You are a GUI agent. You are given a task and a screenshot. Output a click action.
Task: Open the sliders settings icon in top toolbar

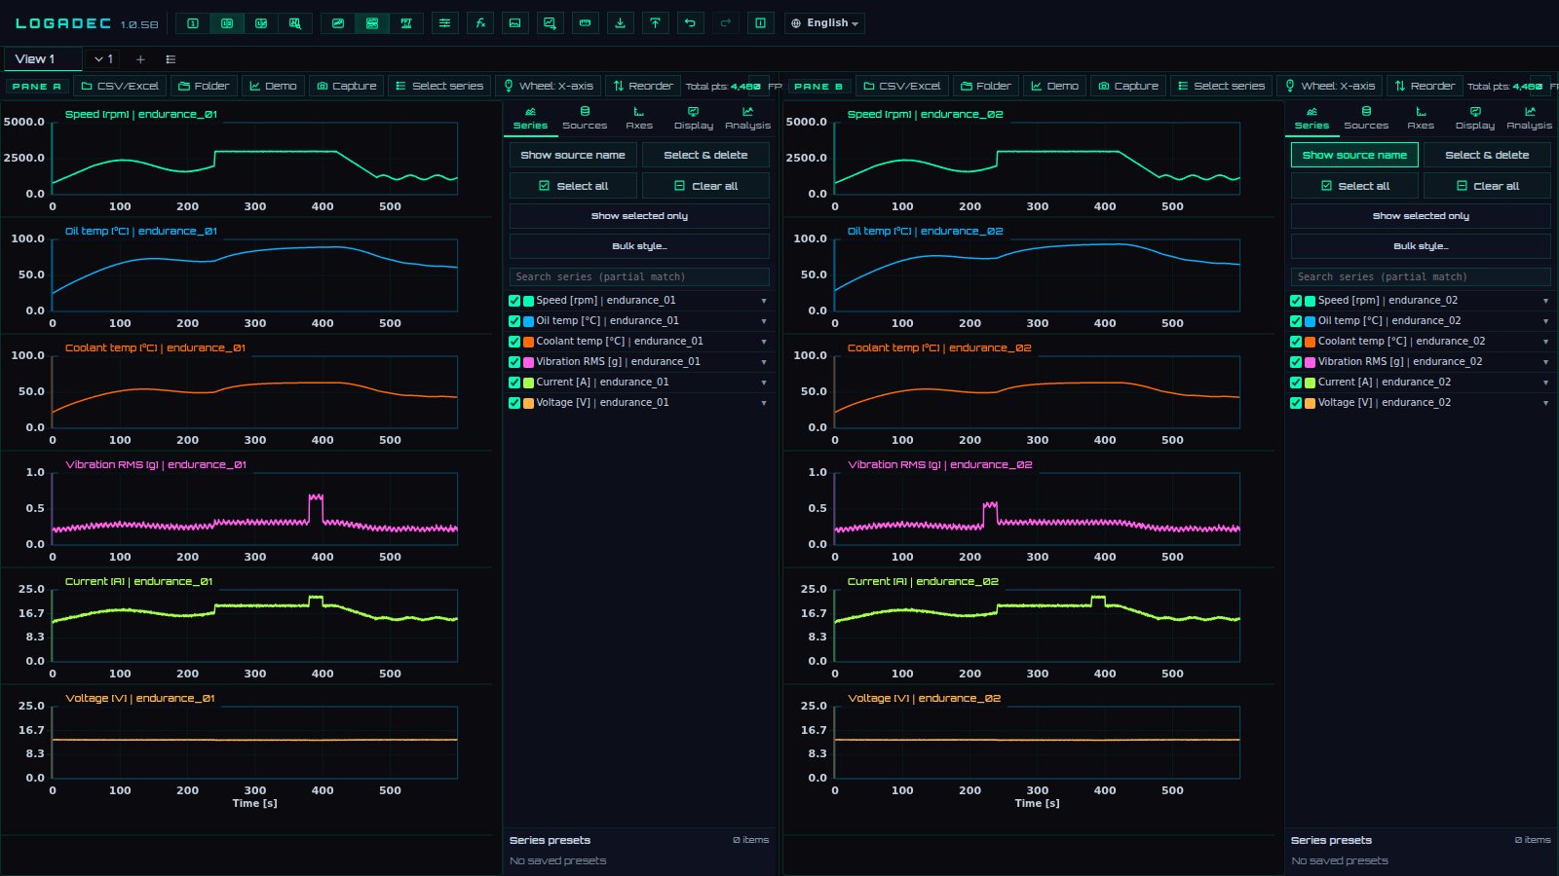pos(444,23)
